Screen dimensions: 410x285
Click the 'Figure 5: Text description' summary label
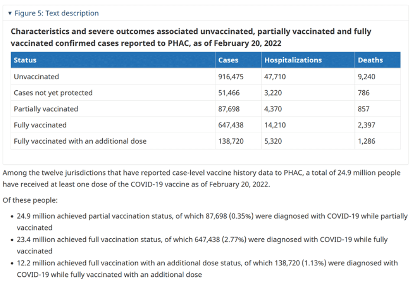56,13
